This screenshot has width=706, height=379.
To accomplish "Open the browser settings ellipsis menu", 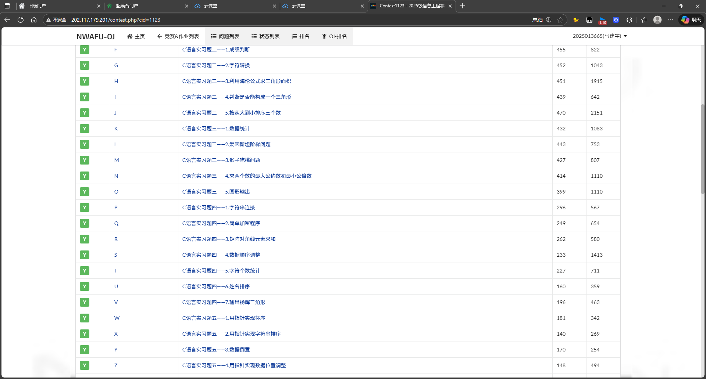I will point(671,20).
